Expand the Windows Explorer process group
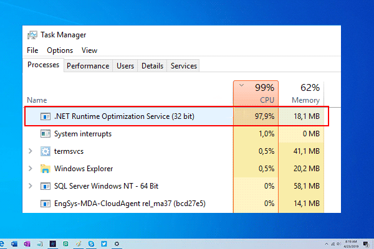374x249 pixels. pyautogui.click(x=30, y=168)
